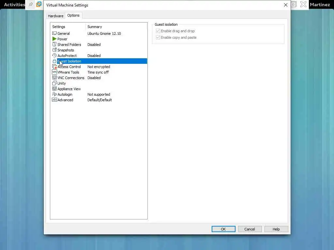Click the large X icon beside Martinez

(303, 4)
